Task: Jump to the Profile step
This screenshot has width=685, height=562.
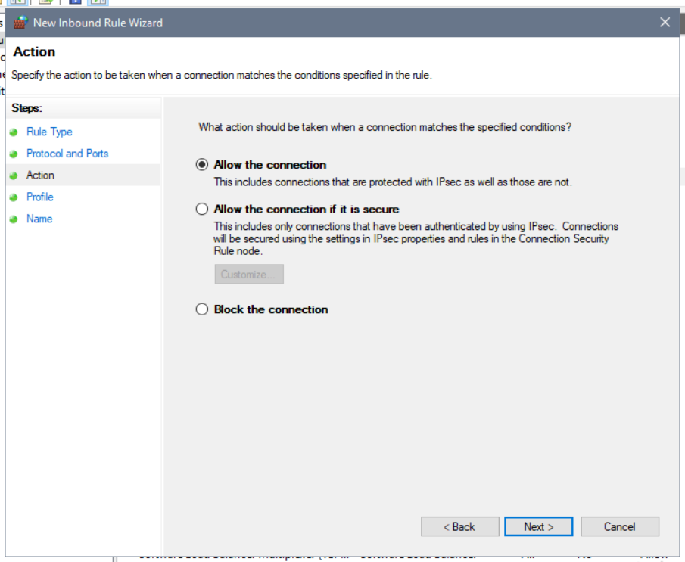Action: pyautogui.click(x=40, y=197)
